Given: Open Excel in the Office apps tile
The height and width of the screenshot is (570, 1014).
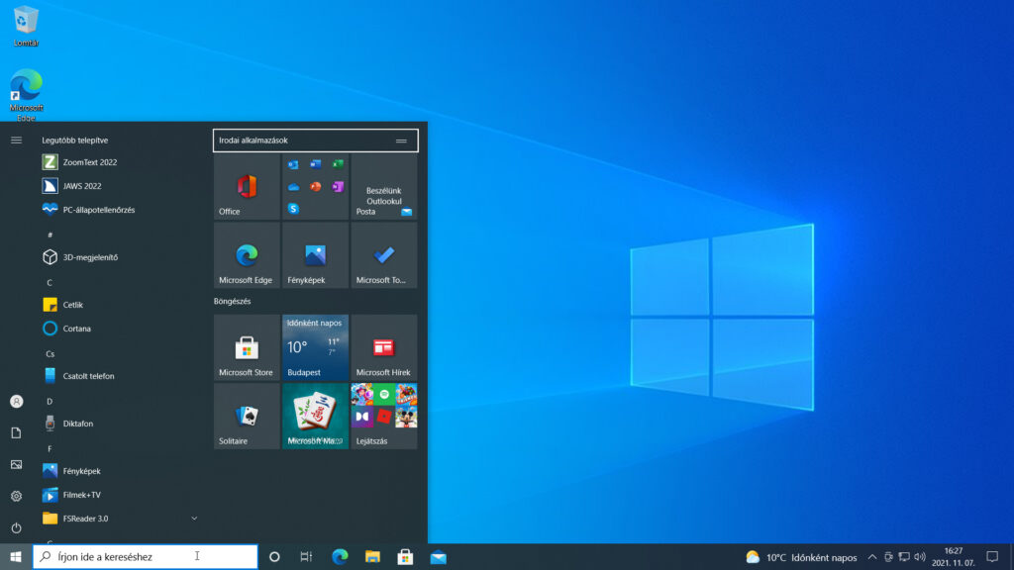Looking at the screenshot, I should 338,165.
